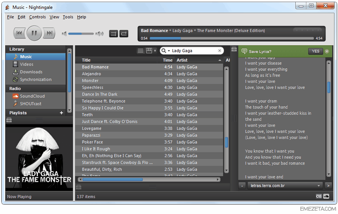Open Videos in the Library
The image size is (338, 214).
click(x=36, y=64)
